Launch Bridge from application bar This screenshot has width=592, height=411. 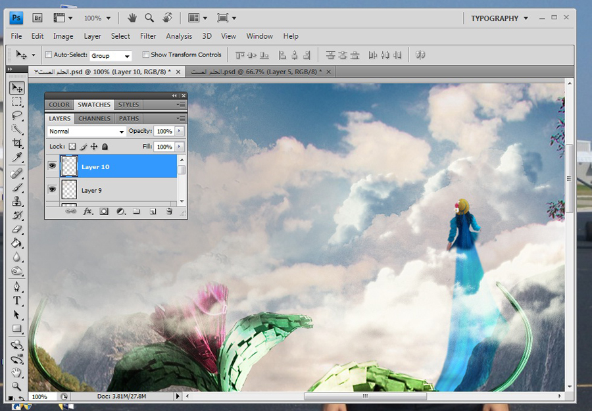[37, 18]
